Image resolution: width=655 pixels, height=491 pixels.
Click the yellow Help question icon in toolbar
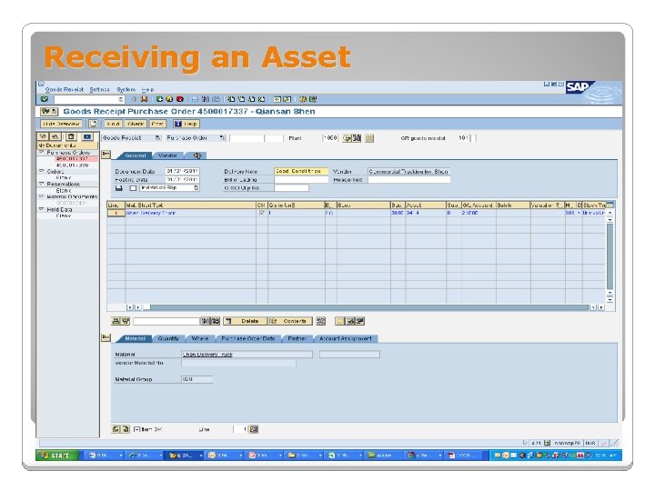click(303, 99)
